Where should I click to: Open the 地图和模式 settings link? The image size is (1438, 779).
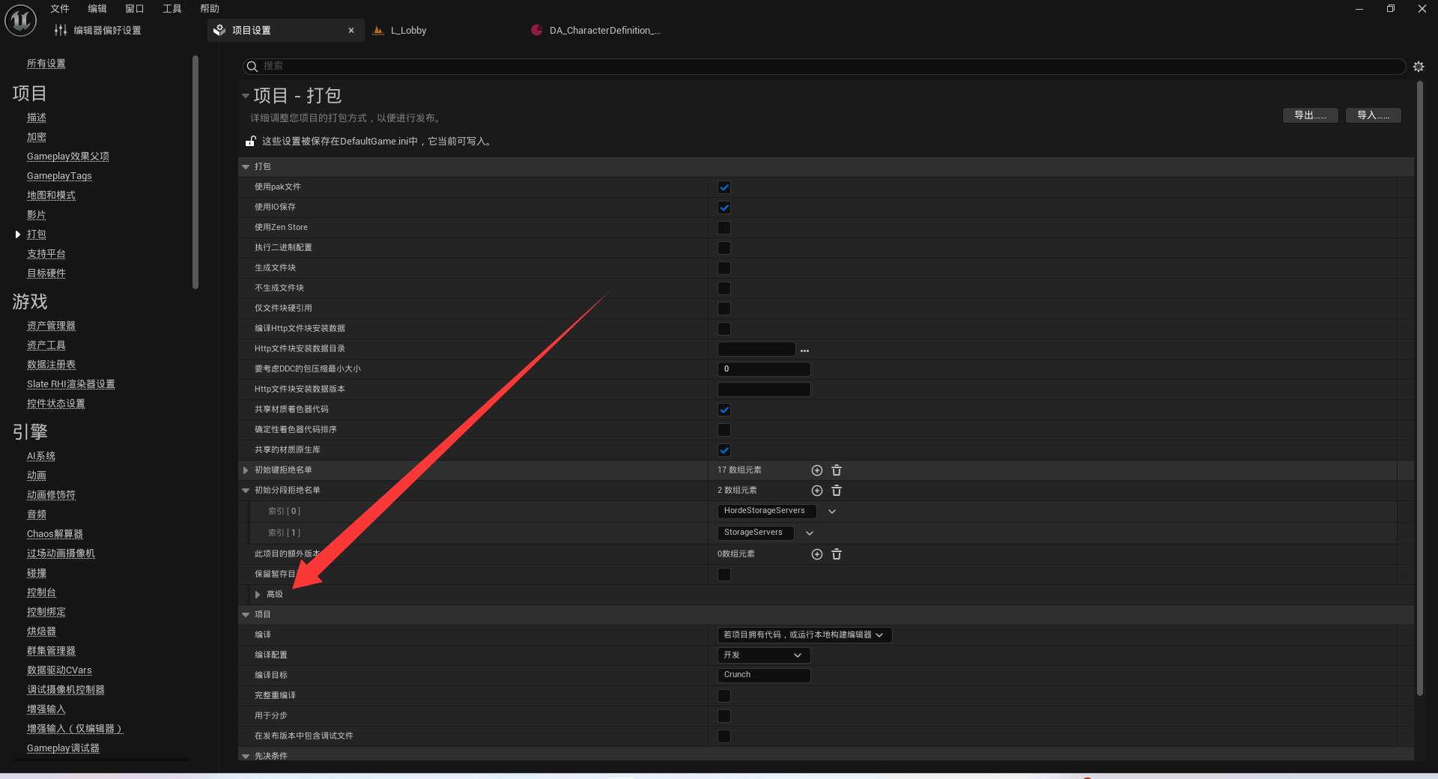pyautogui.click(x=51, y=195)
